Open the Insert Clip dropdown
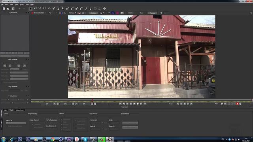 point(19,73)
